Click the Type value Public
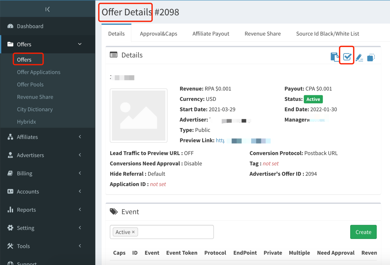Viewport: 390px width, 265px height. click(x=203, y=130)
